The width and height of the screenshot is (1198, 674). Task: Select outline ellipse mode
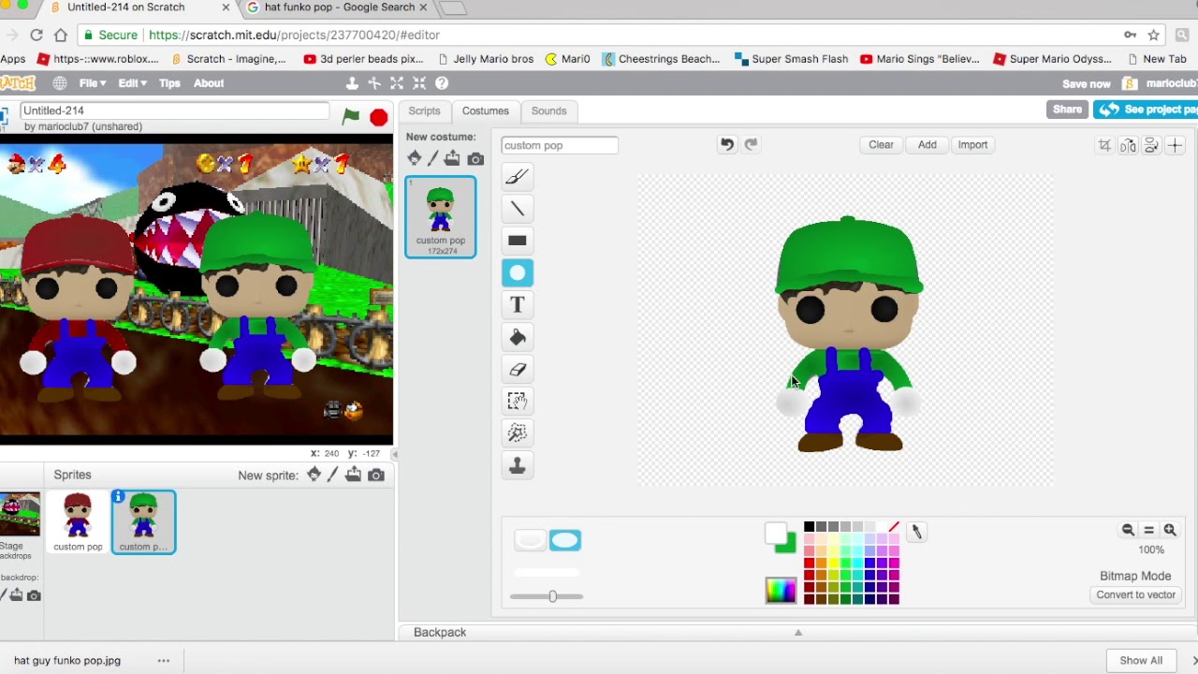tap(530, 540)
